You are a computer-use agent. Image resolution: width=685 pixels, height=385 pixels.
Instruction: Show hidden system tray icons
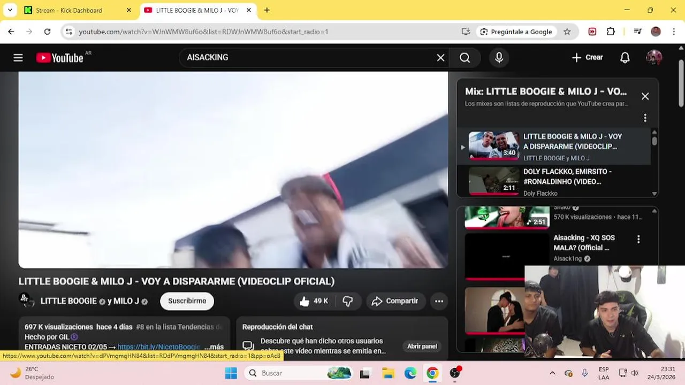coord(552,373)
